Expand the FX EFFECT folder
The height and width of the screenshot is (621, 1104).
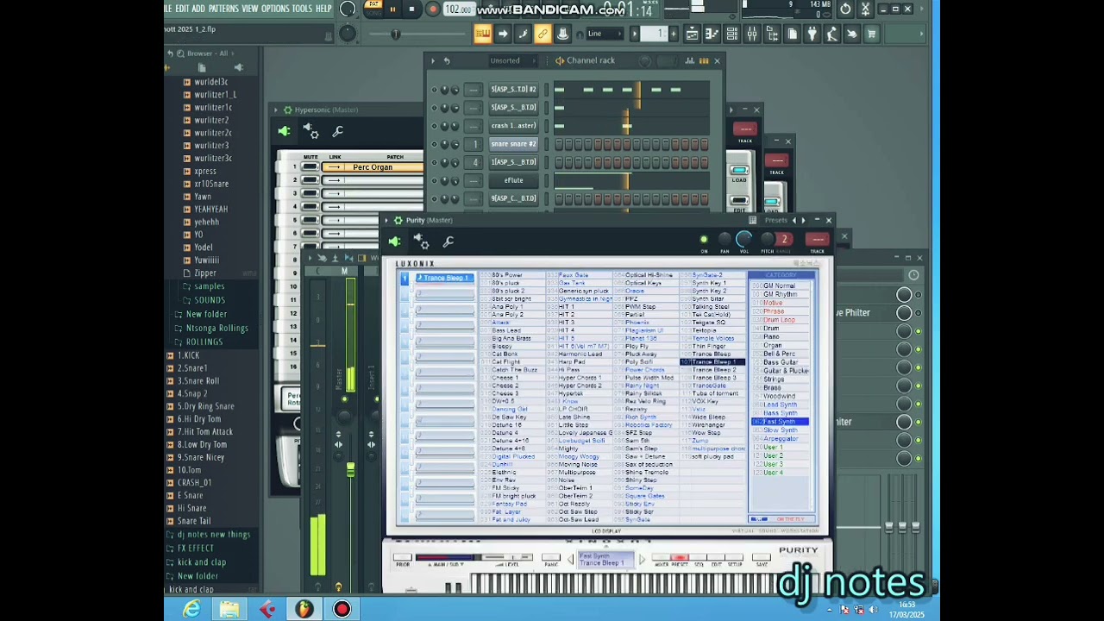point(195,549)
